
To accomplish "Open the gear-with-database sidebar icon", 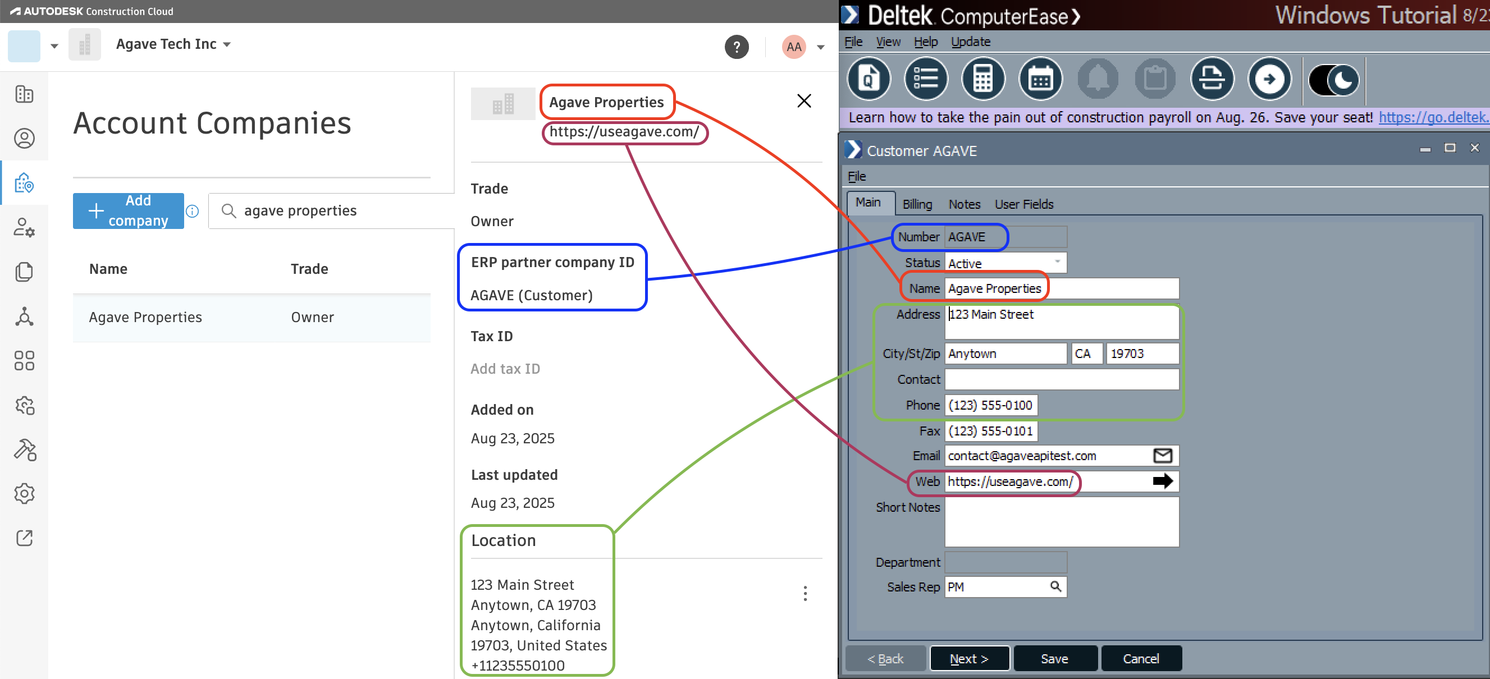I will [x=24, y=405].
